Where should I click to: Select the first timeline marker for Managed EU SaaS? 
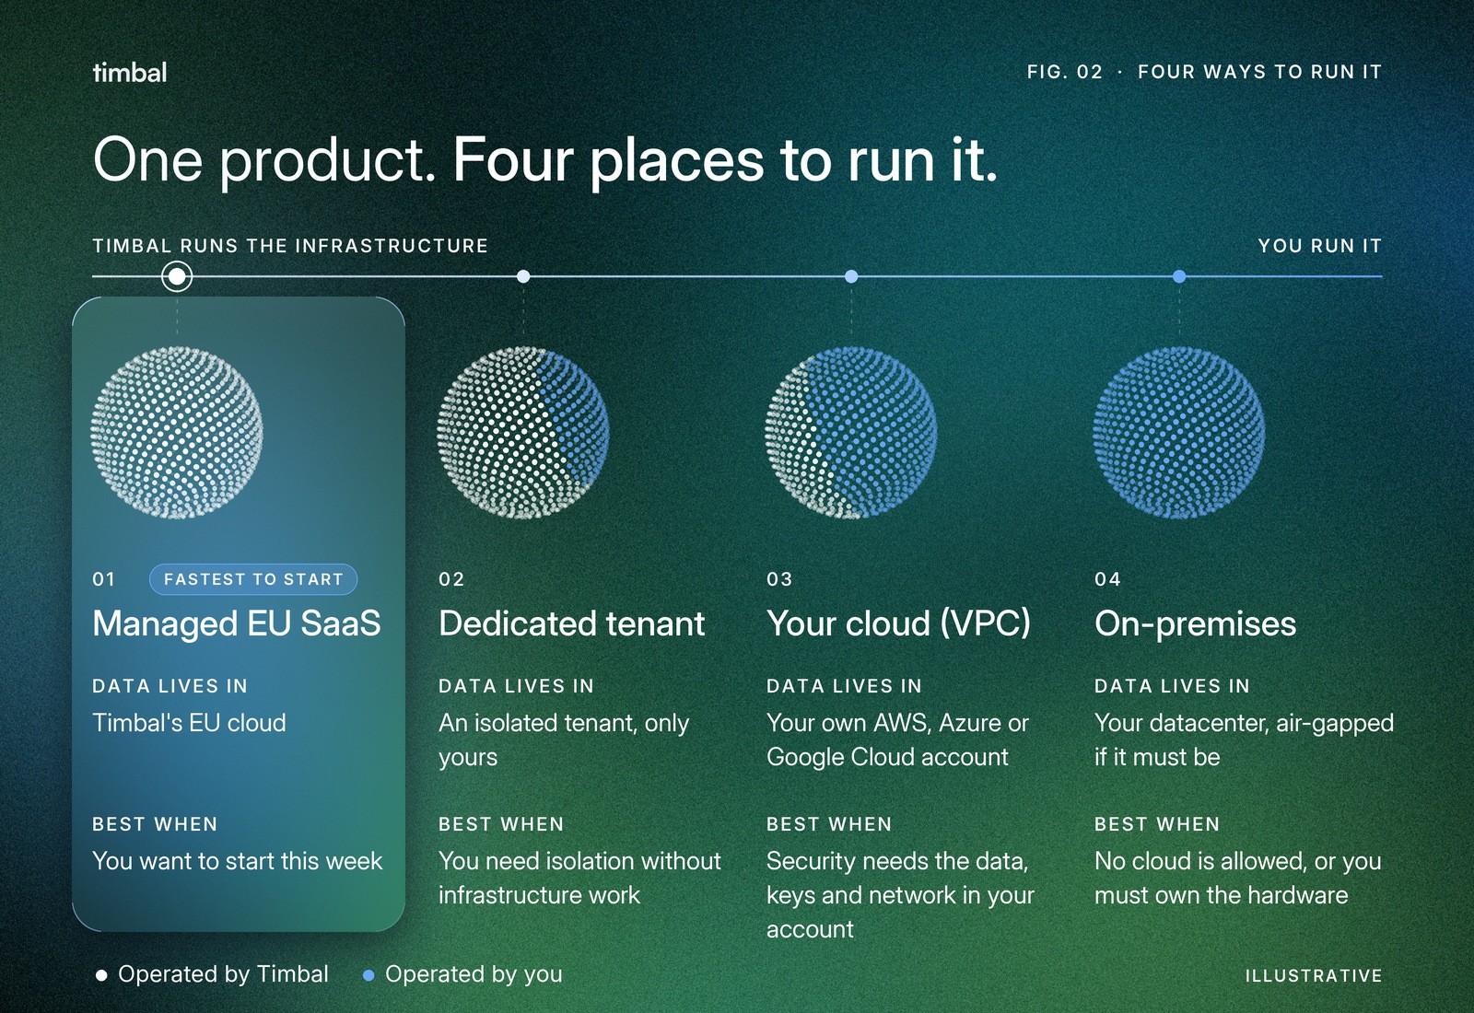177,276
